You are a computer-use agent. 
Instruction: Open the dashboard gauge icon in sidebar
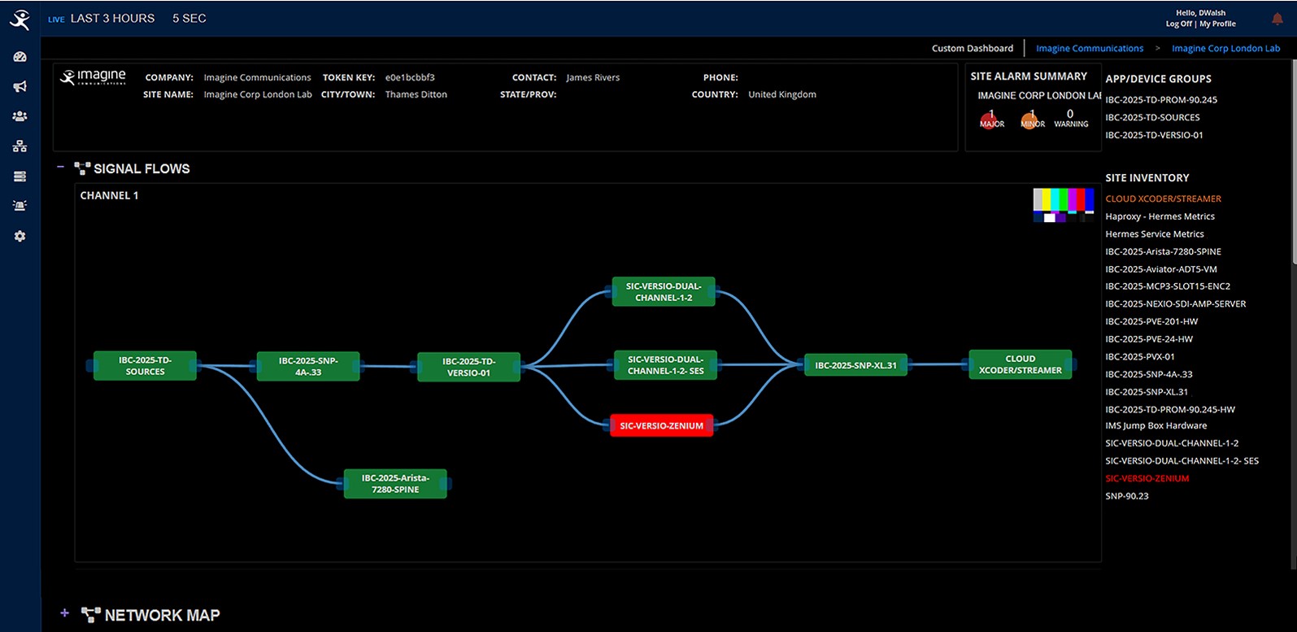pyautogui.click(x=20, y=57)
